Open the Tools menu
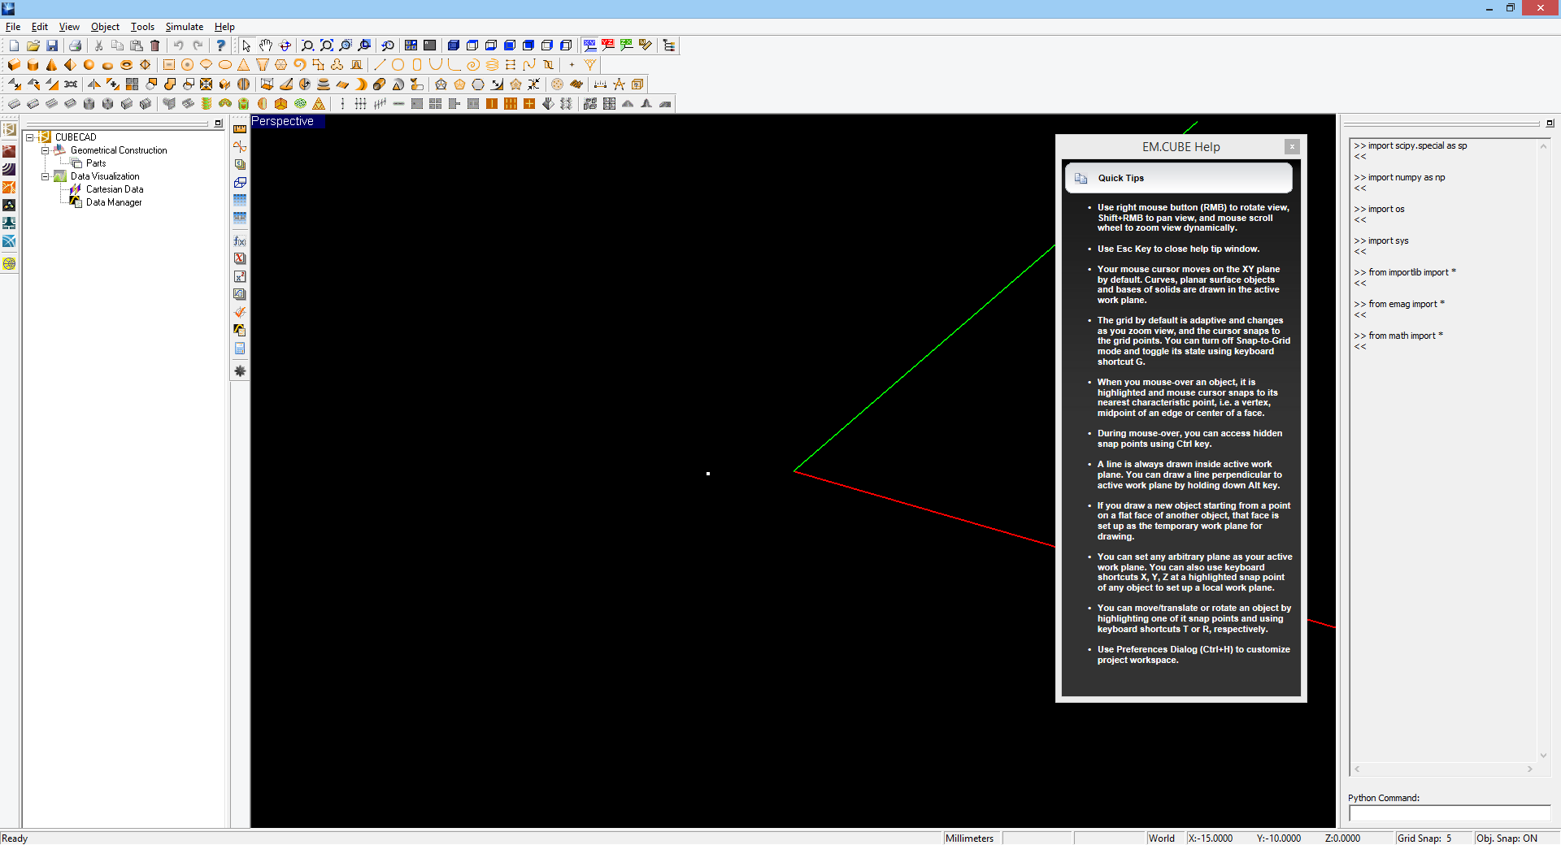 (x=142, y=27)
